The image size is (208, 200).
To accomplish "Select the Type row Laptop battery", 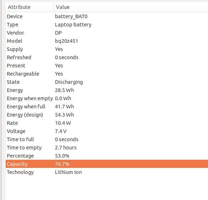I will tap(107, 25).
